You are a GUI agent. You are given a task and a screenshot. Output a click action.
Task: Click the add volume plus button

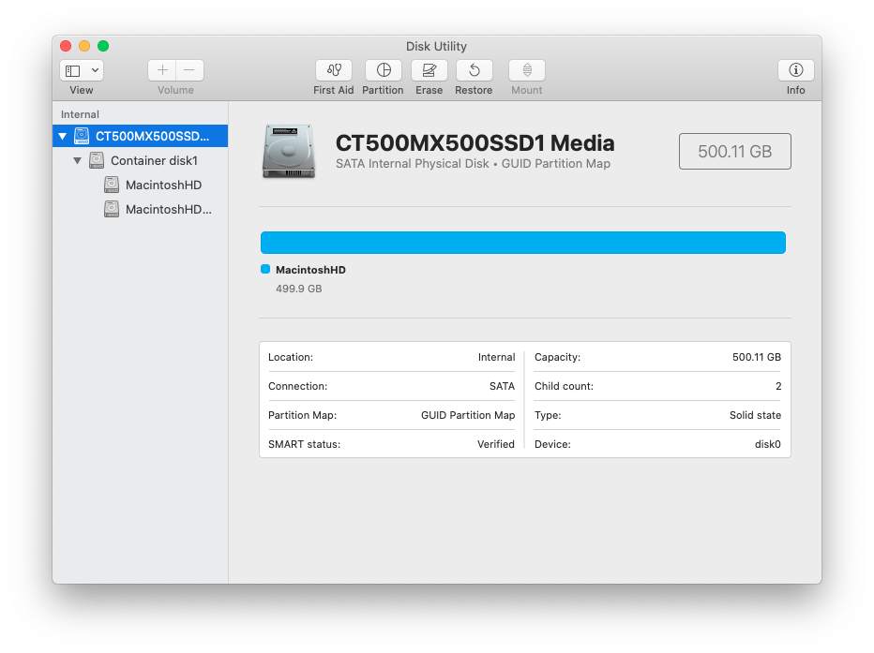(162, 70)
